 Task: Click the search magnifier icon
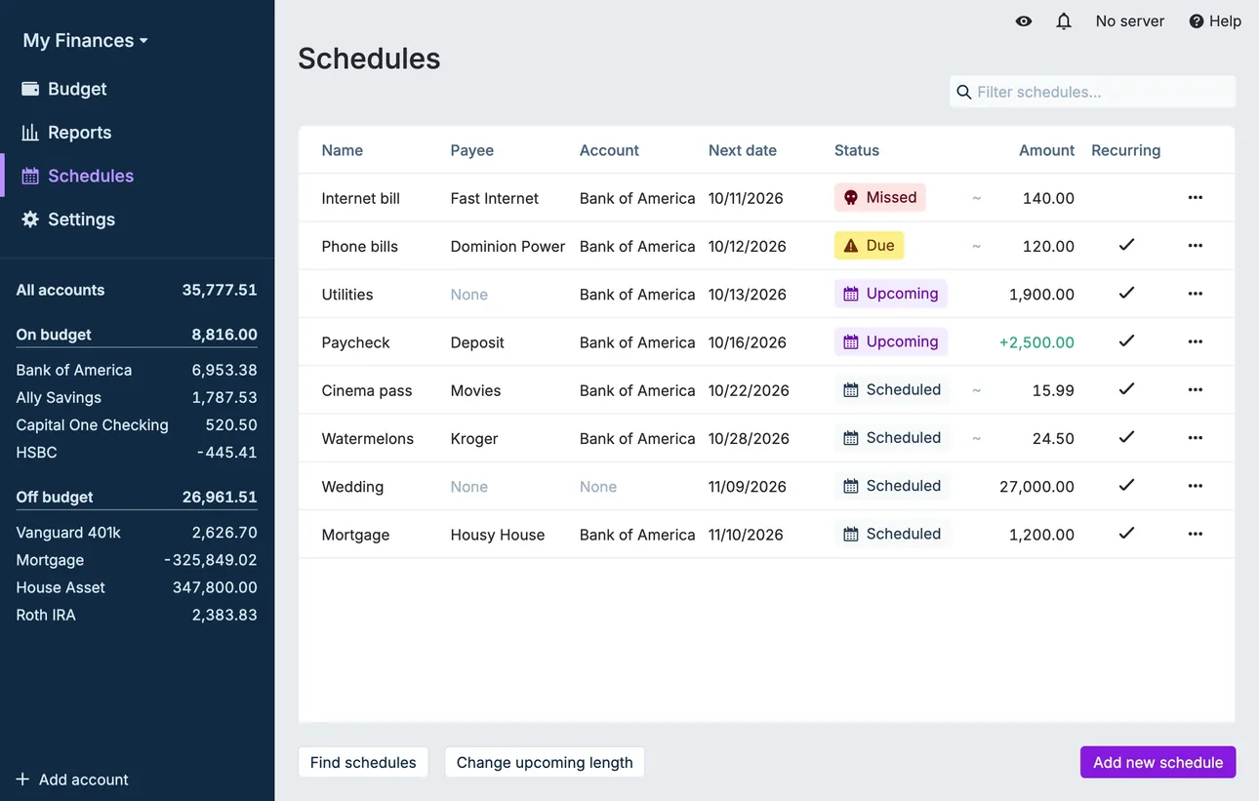[x=963, y=92]
